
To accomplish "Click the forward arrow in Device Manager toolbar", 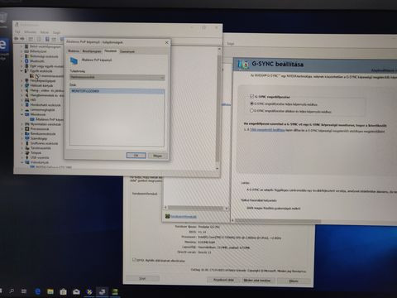I will tap(22, 39).
